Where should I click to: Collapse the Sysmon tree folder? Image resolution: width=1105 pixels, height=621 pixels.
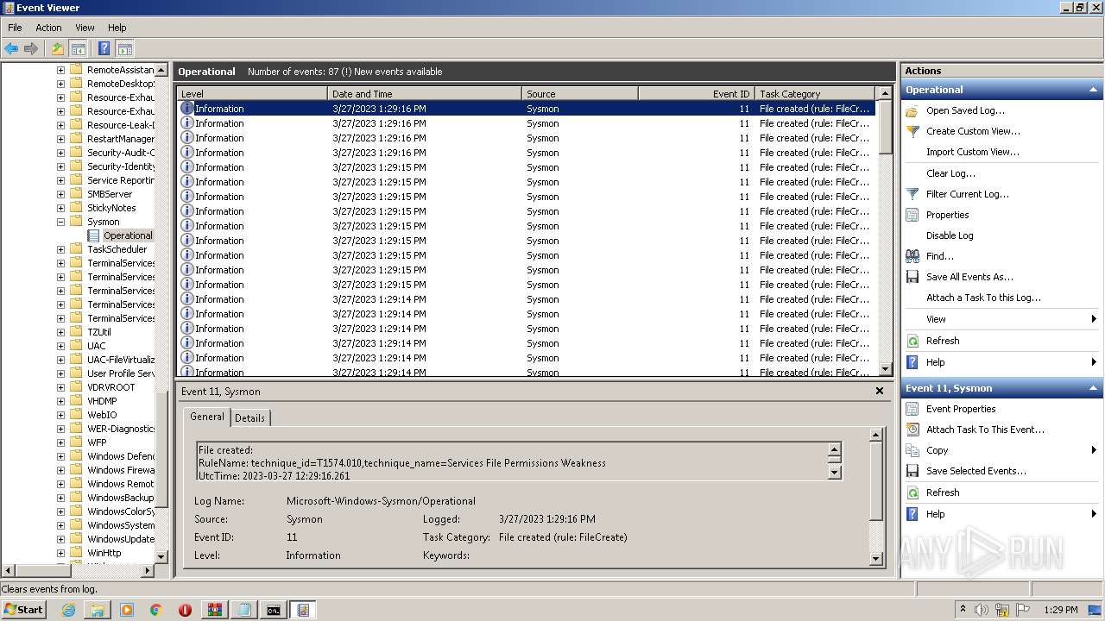click(60, 222)
